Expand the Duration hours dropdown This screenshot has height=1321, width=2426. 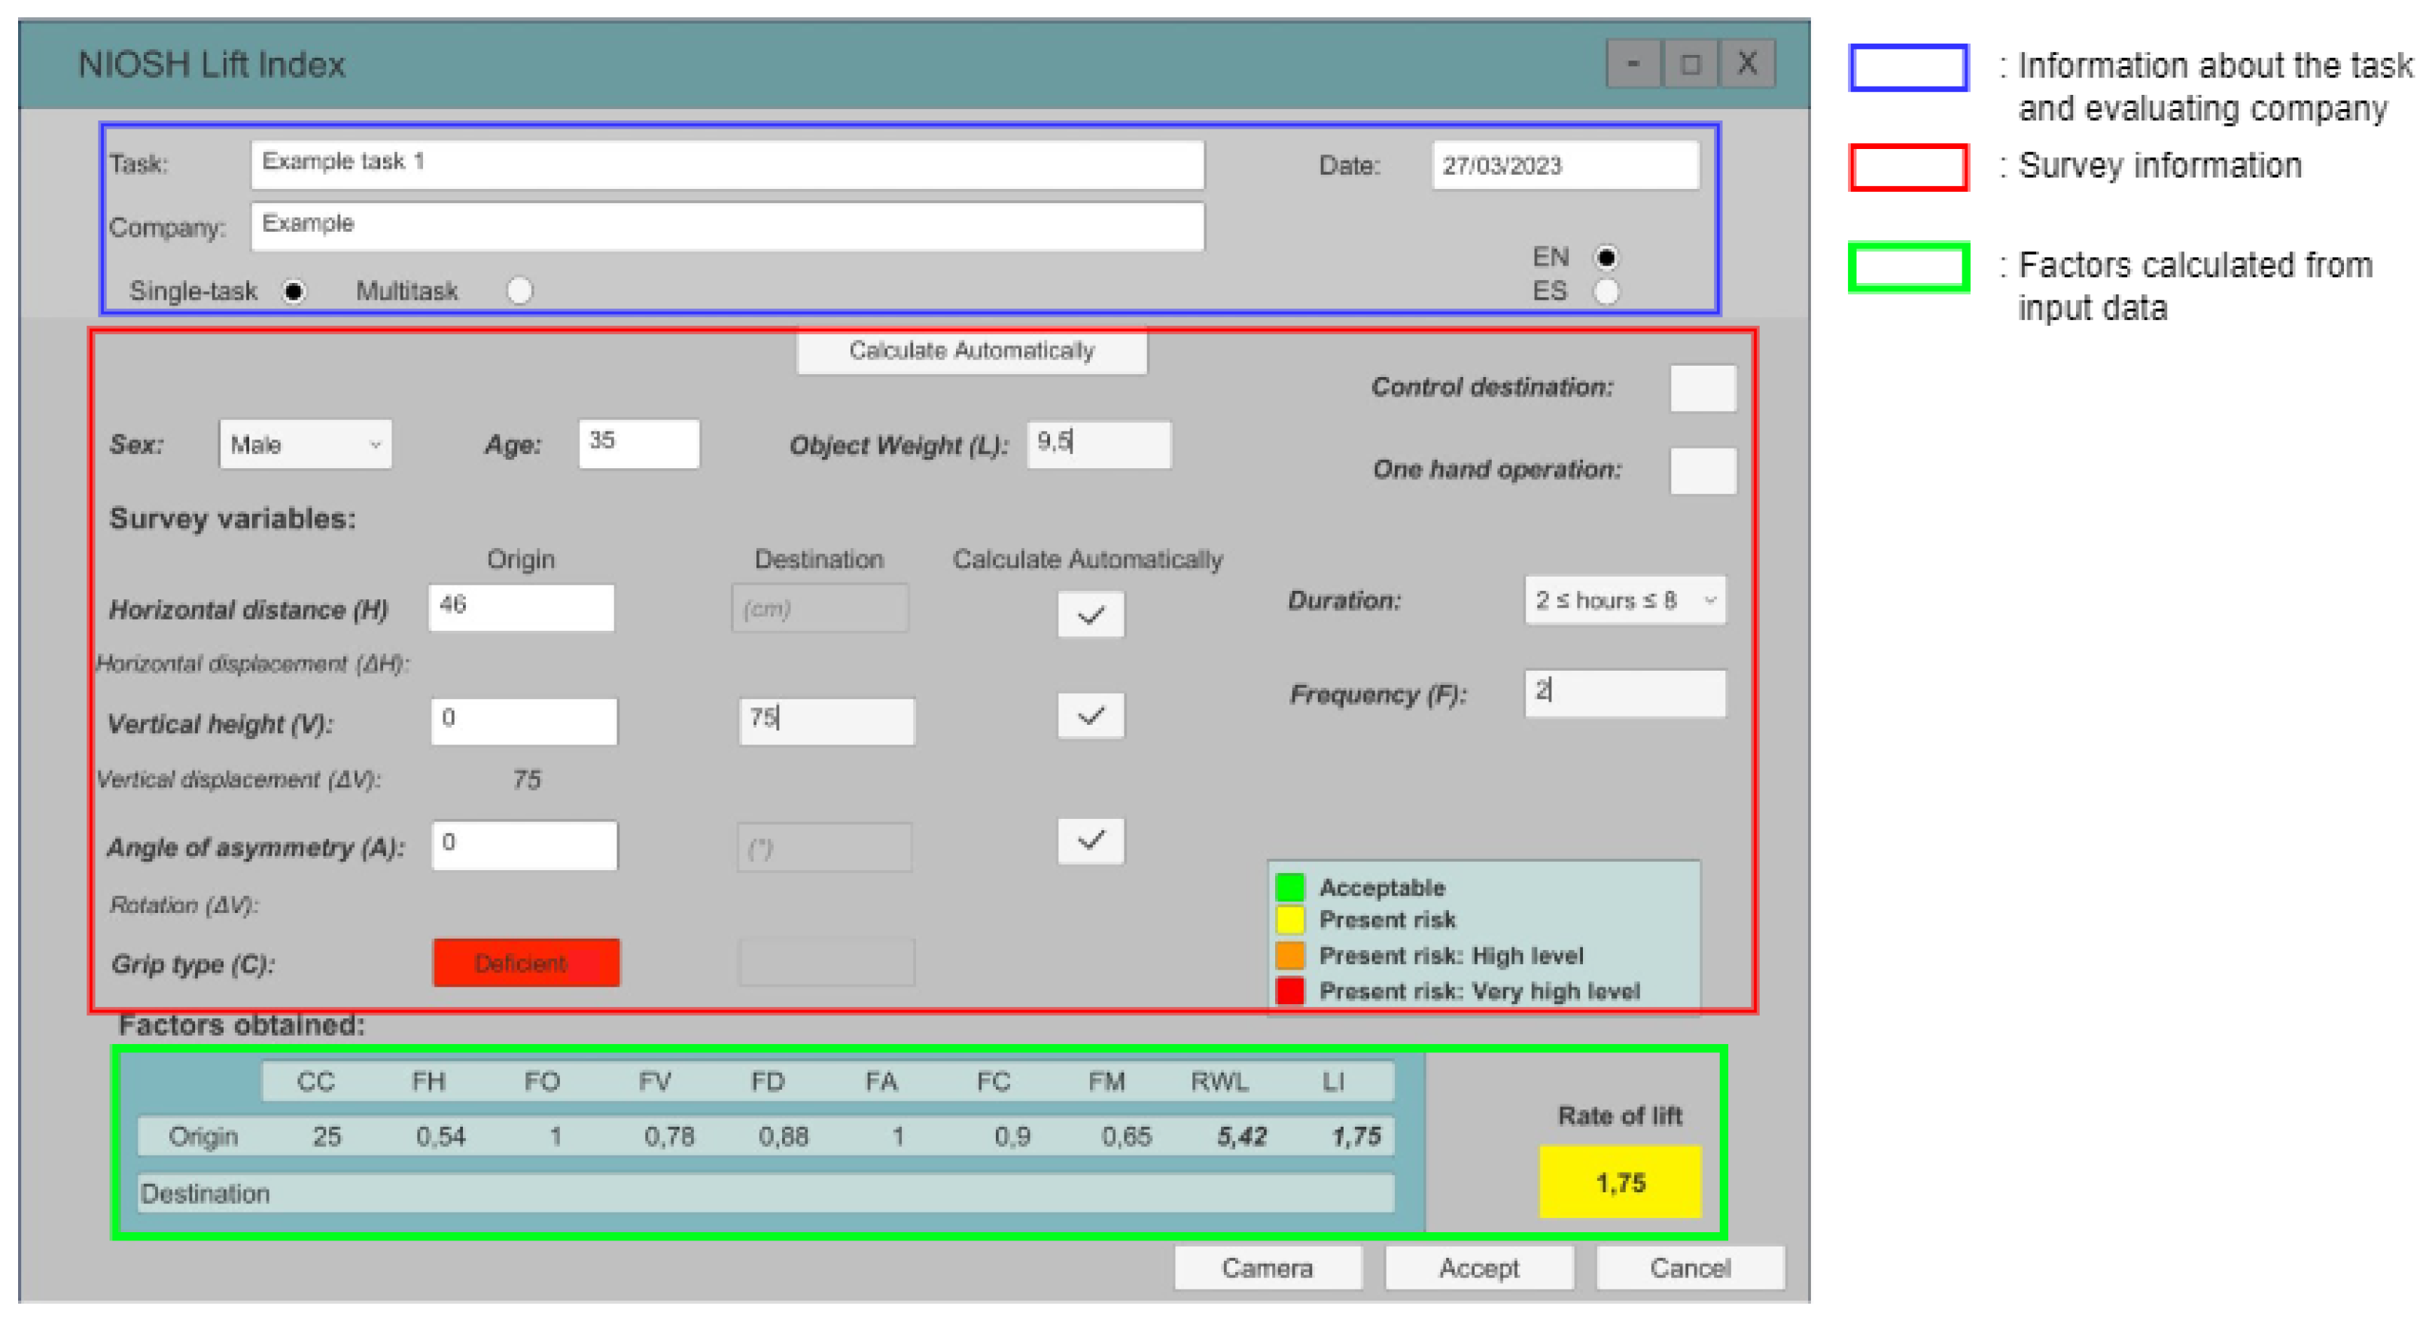(1624, 601)
